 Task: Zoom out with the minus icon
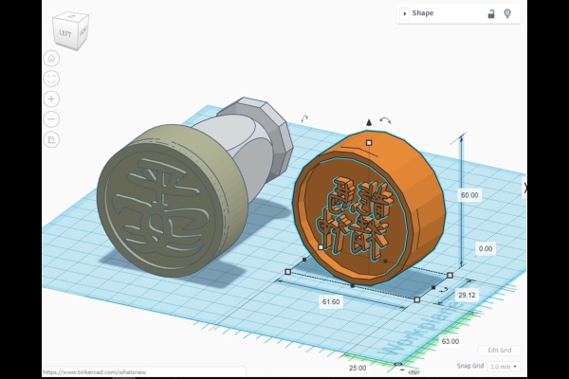click(x=51, y=119)
